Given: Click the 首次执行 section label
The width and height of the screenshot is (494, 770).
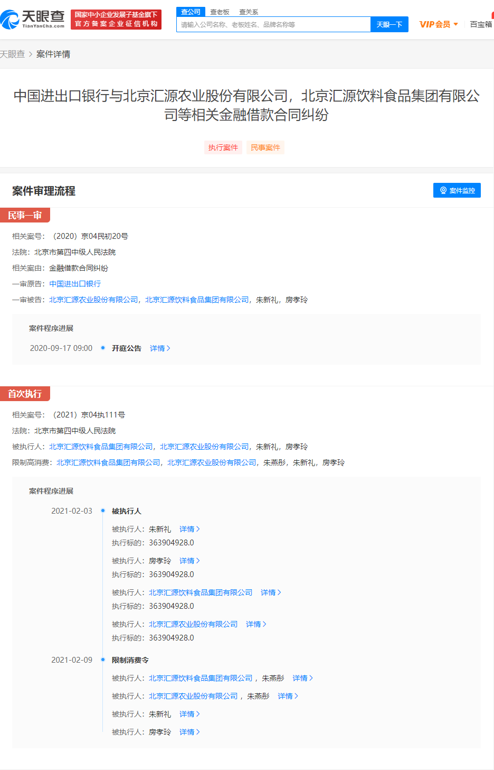Looking at the screenshot, I should coord(25,394).
